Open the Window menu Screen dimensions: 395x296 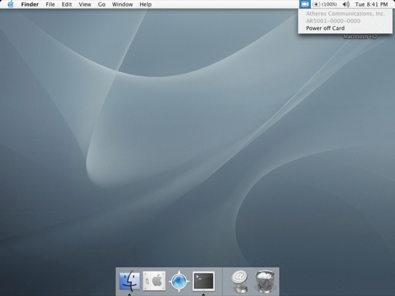[x=122, y=4]
